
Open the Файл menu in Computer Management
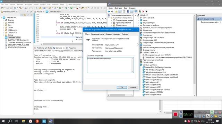click(x=110, y=8)
